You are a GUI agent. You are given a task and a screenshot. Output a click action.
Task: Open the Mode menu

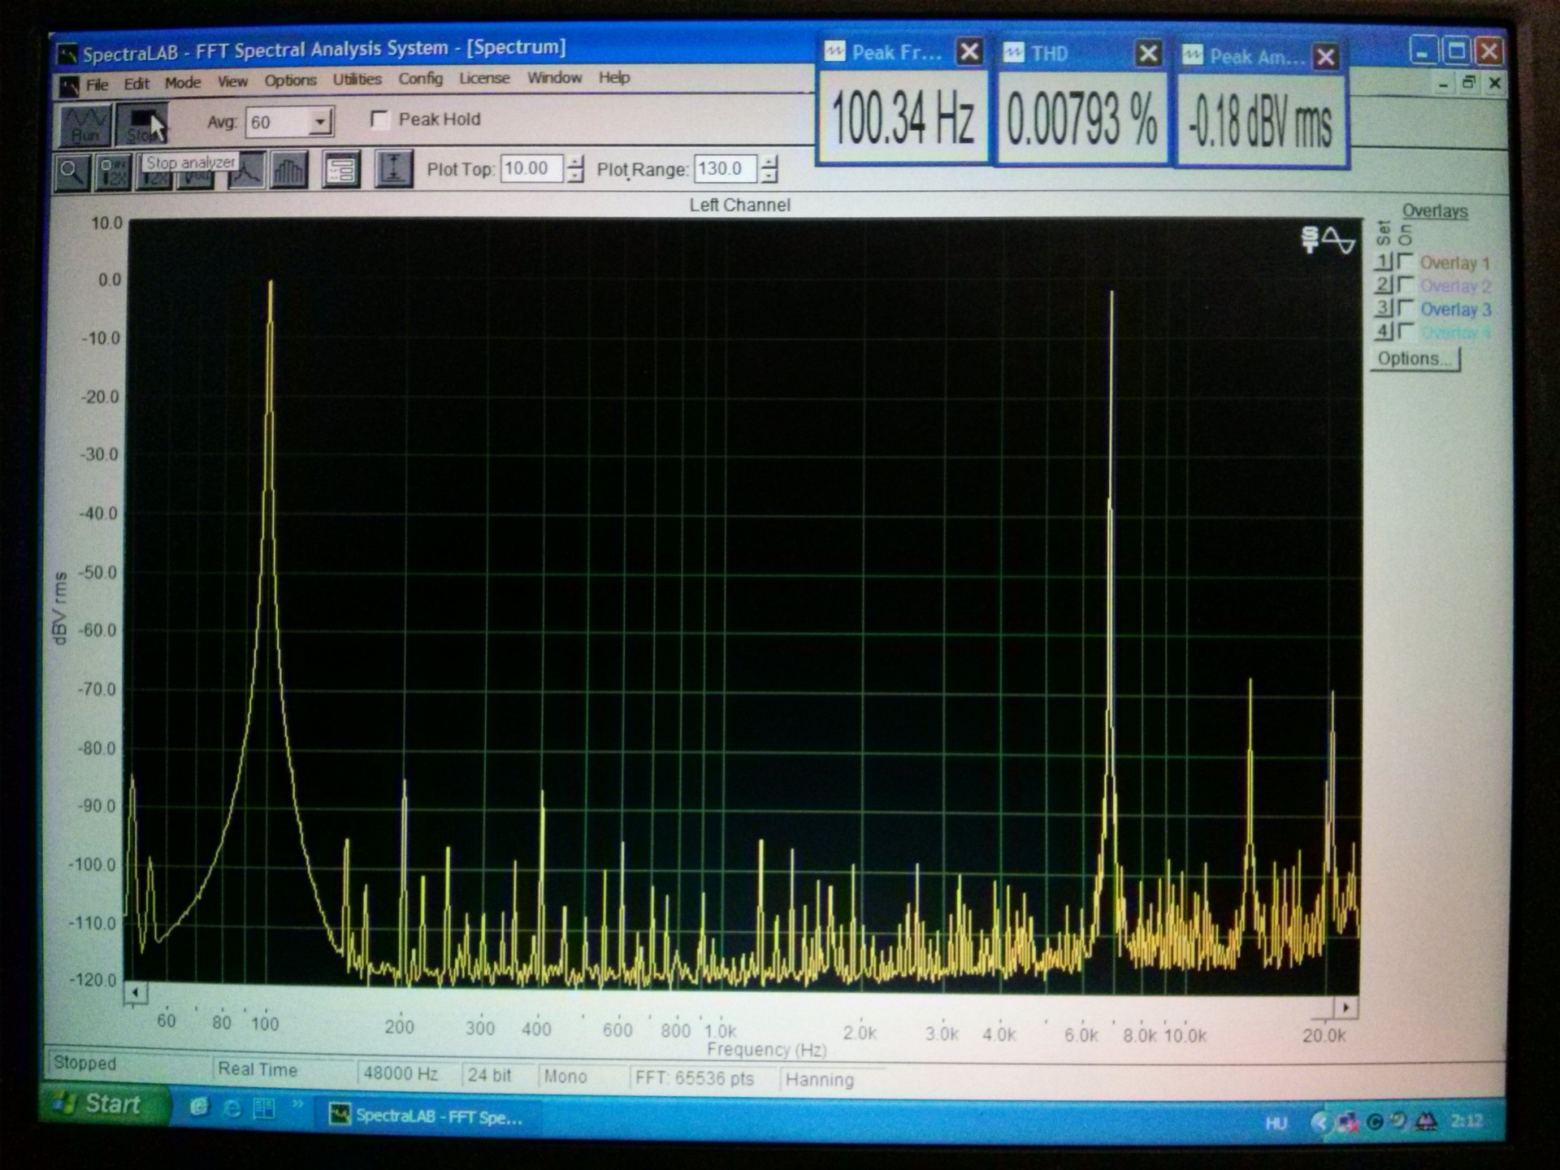tap(182, 83)
